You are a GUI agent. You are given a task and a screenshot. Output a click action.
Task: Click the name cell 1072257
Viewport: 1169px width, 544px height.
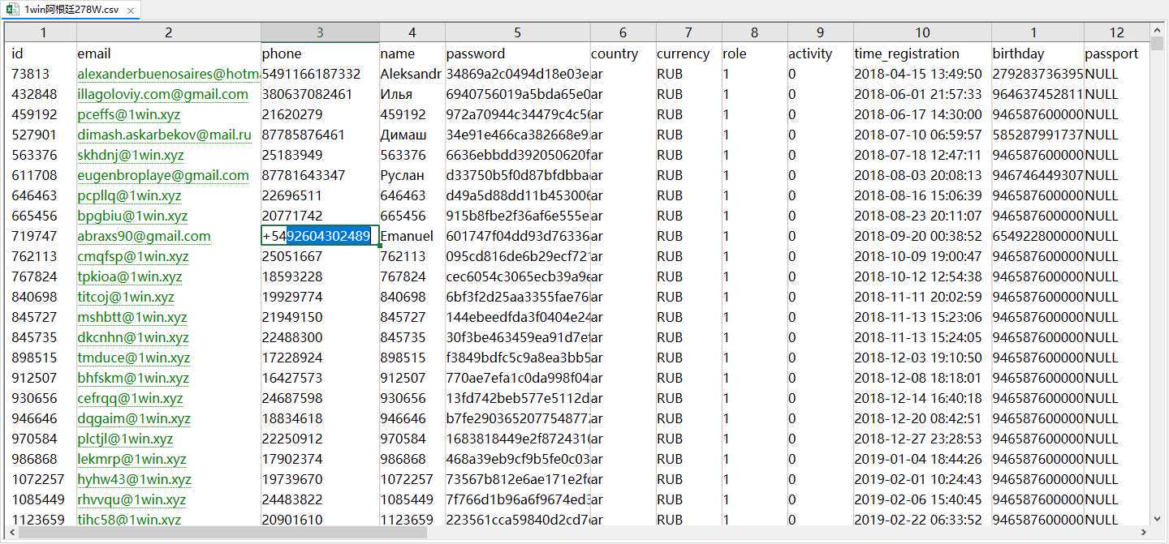click(412, 479)
